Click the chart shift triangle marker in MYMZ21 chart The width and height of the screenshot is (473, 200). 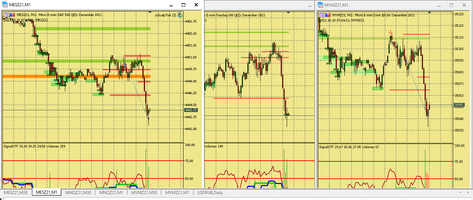(x=430, y=13)
